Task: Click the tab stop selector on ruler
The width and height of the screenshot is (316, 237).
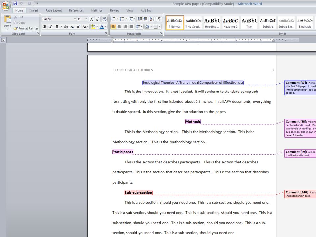Action: point(3,40)
